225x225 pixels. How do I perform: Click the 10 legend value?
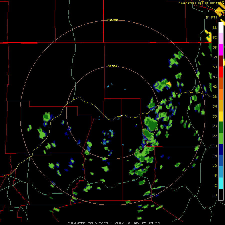(x=215, y=166)
